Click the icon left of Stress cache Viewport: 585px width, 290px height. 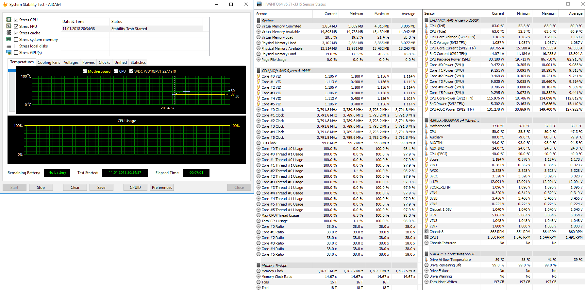click(x=9, y=33)
